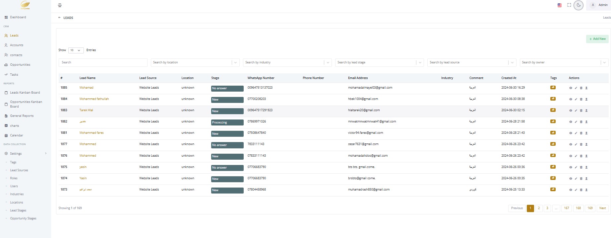The height and width of the screenshot is (238, 611).
Task: Open Search by location dropdown
Action: [195, 62]
